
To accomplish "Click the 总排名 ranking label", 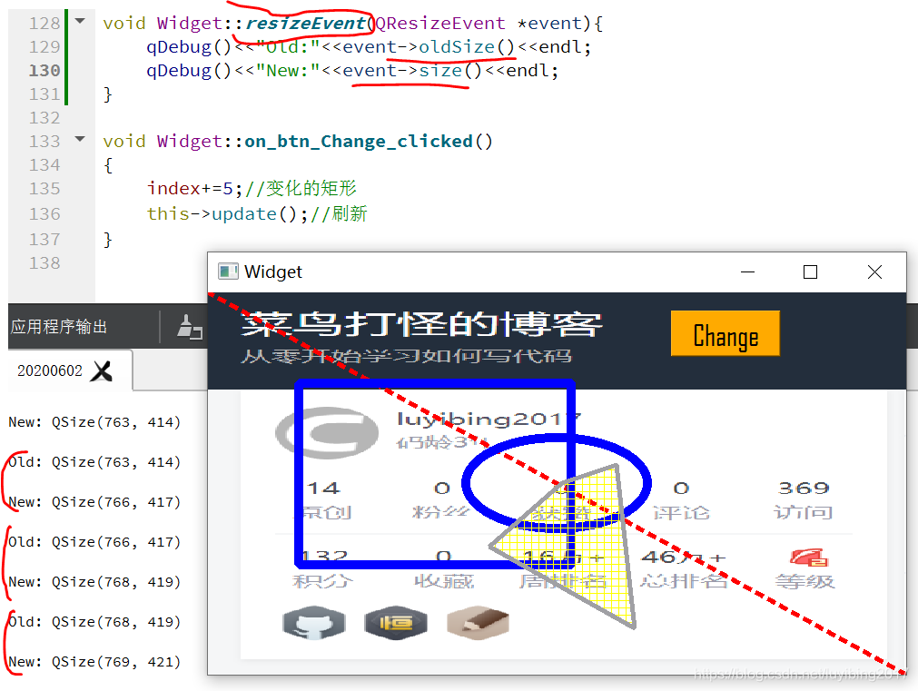I will pyautogui.click(x=683, y=581).
